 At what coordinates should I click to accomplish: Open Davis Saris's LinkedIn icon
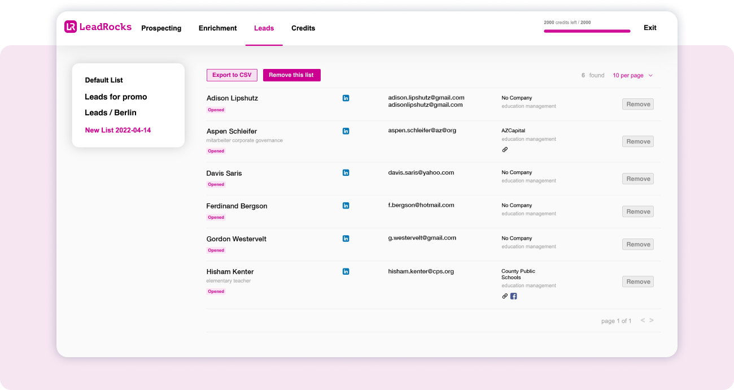click(346, 173)
